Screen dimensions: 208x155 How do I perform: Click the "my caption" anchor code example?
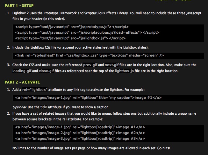88,98
